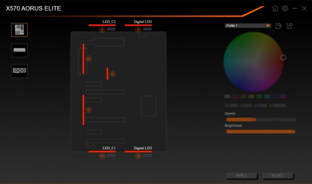312x184 pixels.
Task: Select the motherboard device icon
Action: [x=19, y=30]
